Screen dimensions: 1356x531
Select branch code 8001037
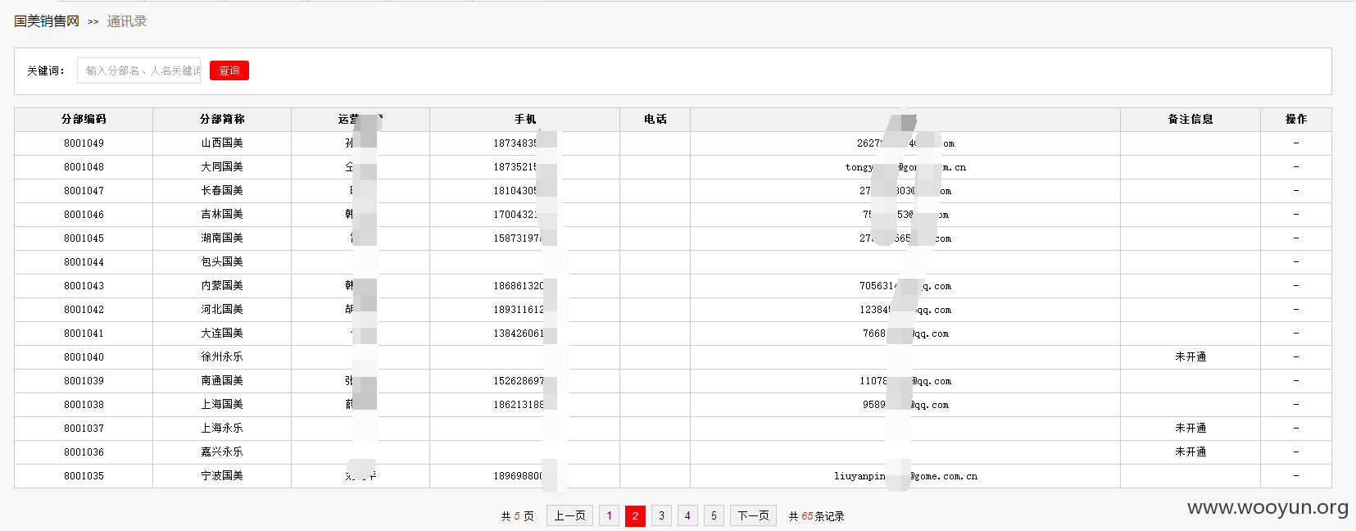coord(84,428)
